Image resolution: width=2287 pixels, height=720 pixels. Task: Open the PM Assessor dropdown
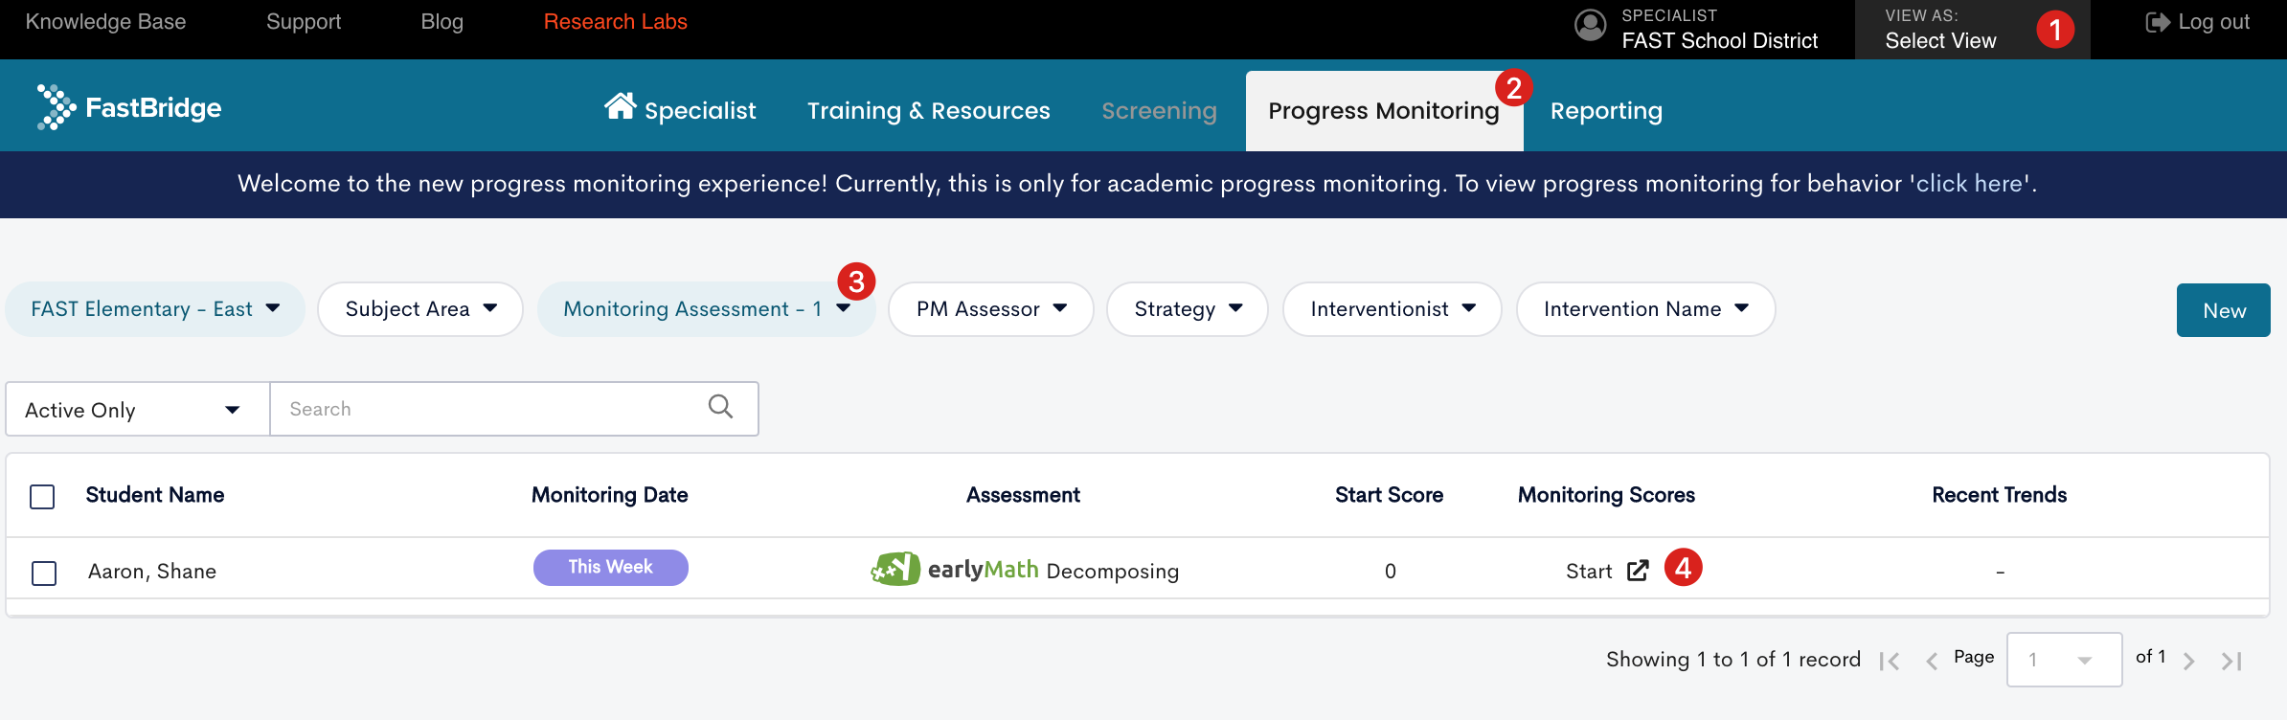tap(991, 309)
